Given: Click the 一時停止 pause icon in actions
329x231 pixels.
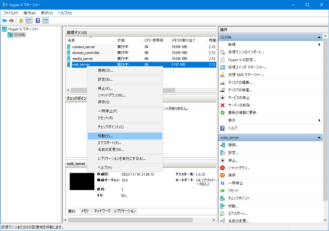Looking at the screenshot, I should (223, 183).
